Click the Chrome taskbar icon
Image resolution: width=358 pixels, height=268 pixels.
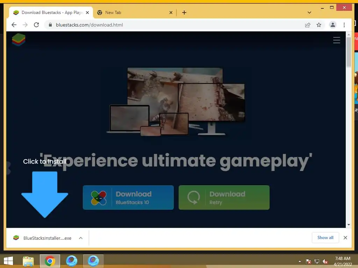pos(50,261)
